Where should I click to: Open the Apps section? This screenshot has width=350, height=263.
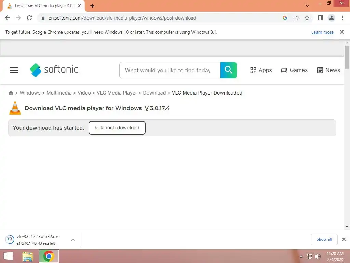click(261, 70)
